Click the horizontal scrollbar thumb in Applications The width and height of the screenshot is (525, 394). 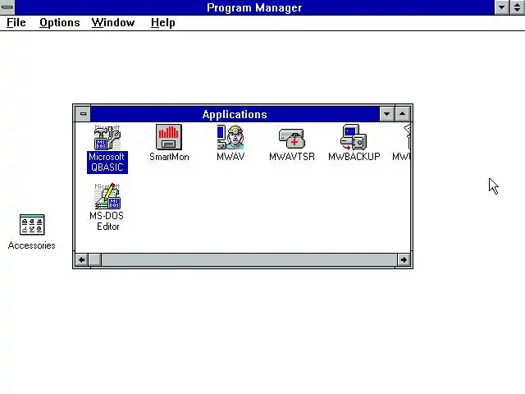(95, 259)
